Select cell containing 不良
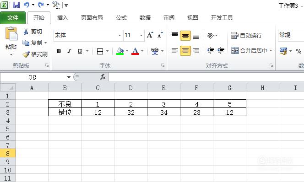This screenshot has height=182, width=304. [x=65, y=104]
